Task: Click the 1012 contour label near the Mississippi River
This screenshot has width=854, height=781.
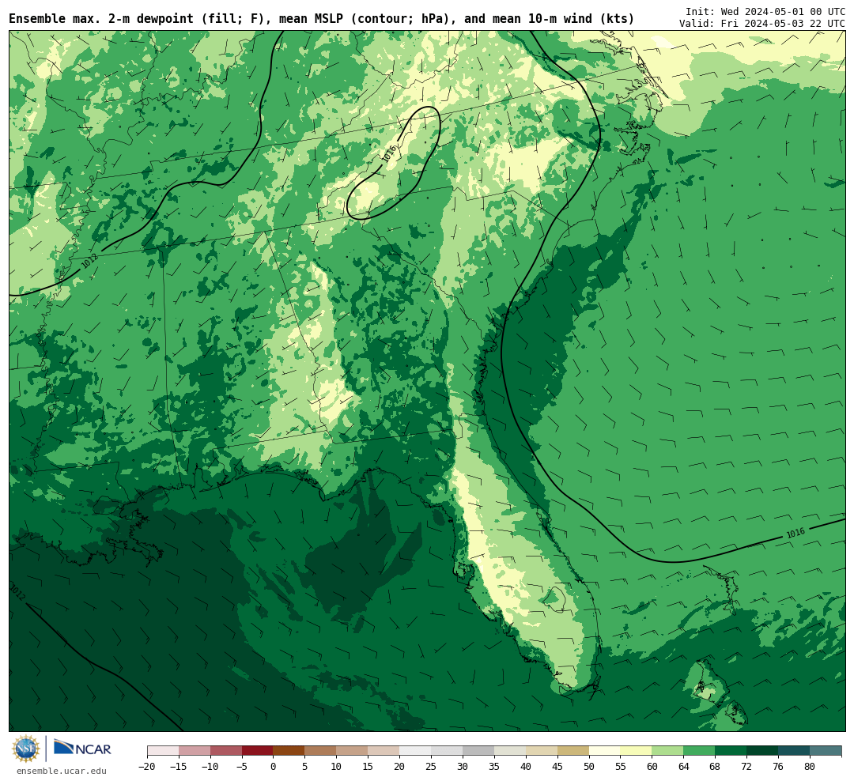Action: 90,261
